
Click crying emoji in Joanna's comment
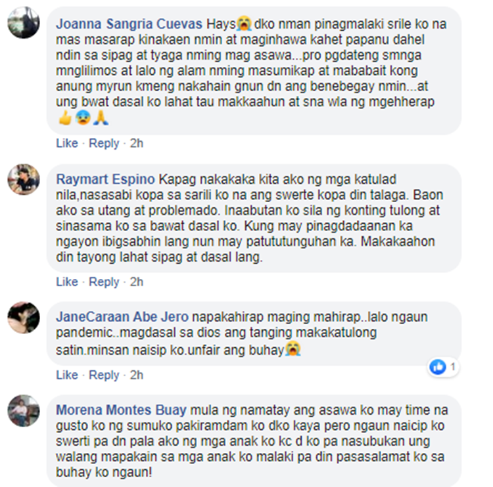point(244,24)
